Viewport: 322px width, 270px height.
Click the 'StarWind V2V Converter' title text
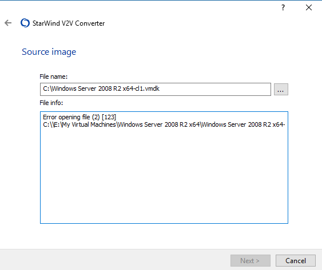pyautogui.click(x=69, y=23)
